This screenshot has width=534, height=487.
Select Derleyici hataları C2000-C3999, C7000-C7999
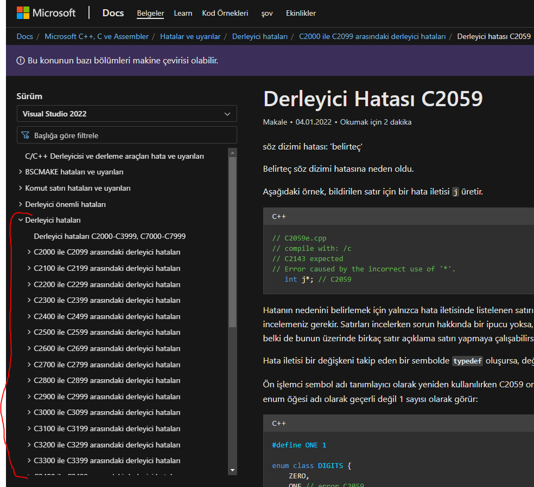(x=110, y=237)
